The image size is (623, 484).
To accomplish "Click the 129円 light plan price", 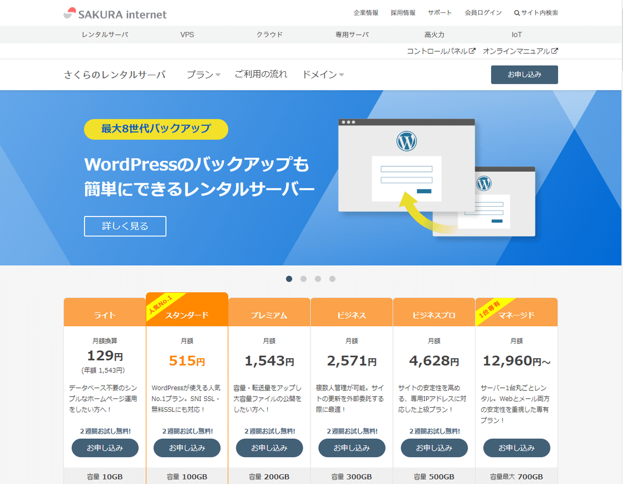I will (x=105, y=356).
